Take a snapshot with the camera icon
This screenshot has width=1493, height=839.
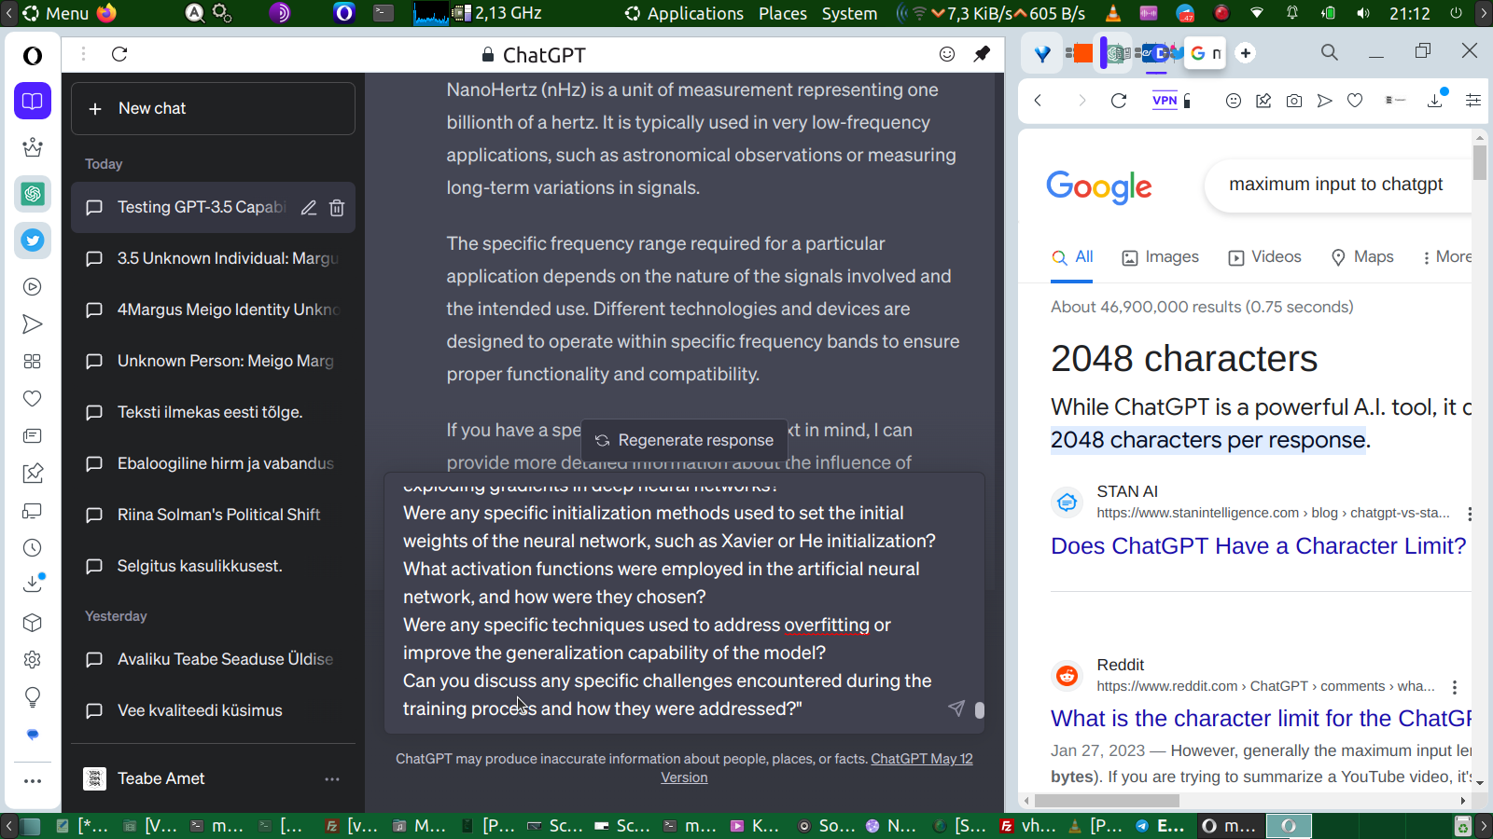pos(1294,101)
